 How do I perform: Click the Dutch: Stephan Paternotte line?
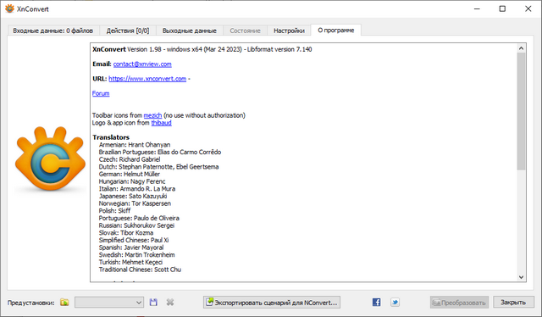(158, 167)
